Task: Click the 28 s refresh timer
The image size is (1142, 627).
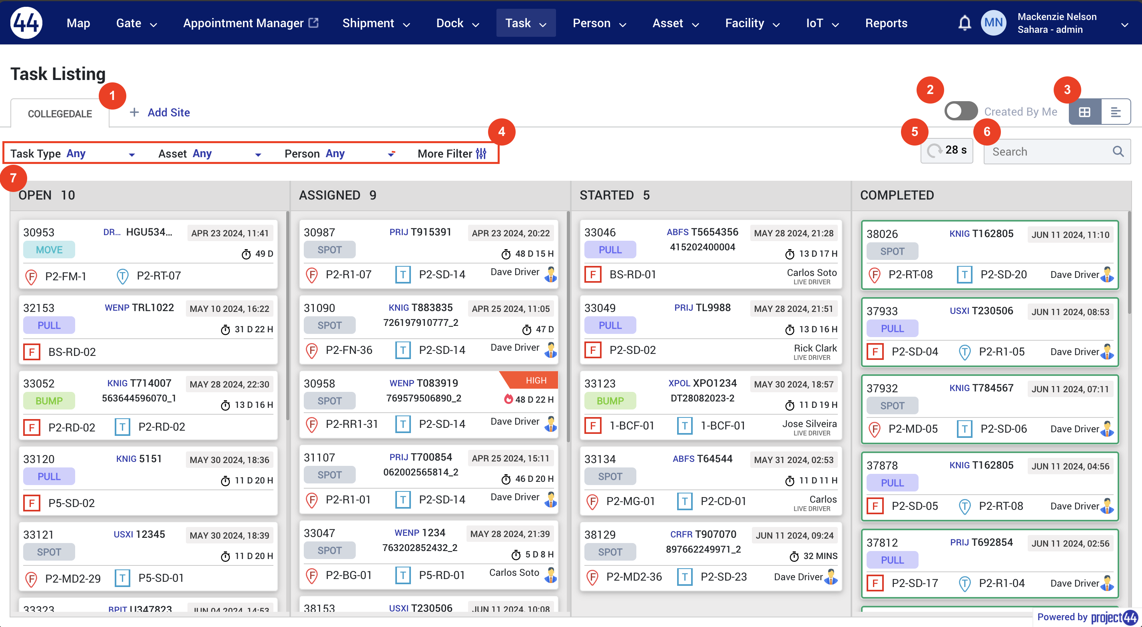Action: click(947, 151)
